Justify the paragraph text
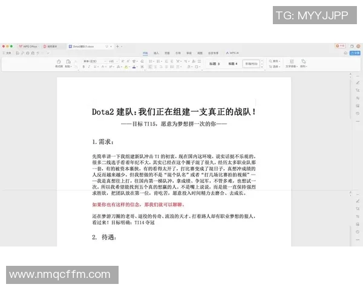Viewport: 363px width, 290px height. 166,66
